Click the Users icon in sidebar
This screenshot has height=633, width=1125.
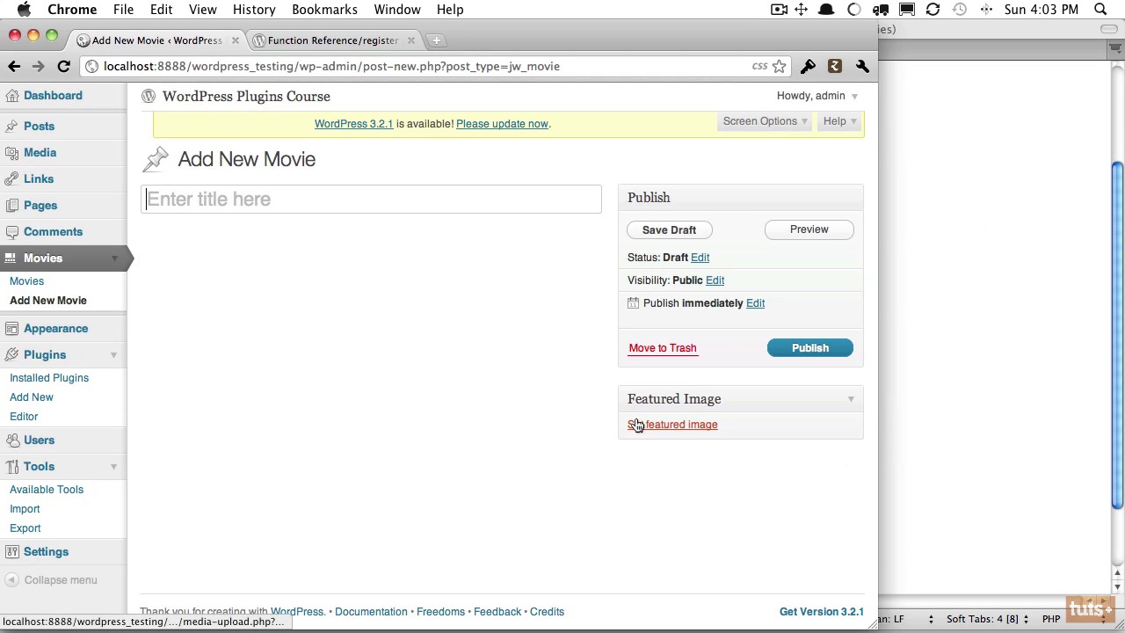[x=11, y=440]
